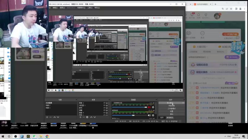Viewport: 248px width, 139px height.
Task: Toggle visibility eye for source 图像 2
Action: pos(104,103)
